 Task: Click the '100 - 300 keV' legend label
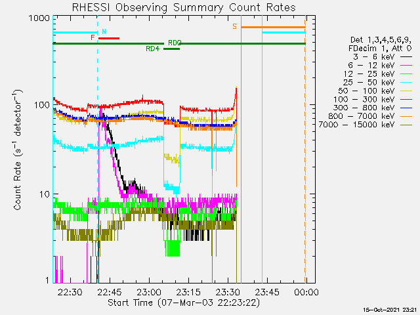pos(364,99)
